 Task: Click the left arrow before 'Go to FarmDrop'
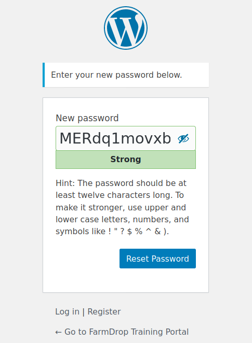click(x=58, y=332)
